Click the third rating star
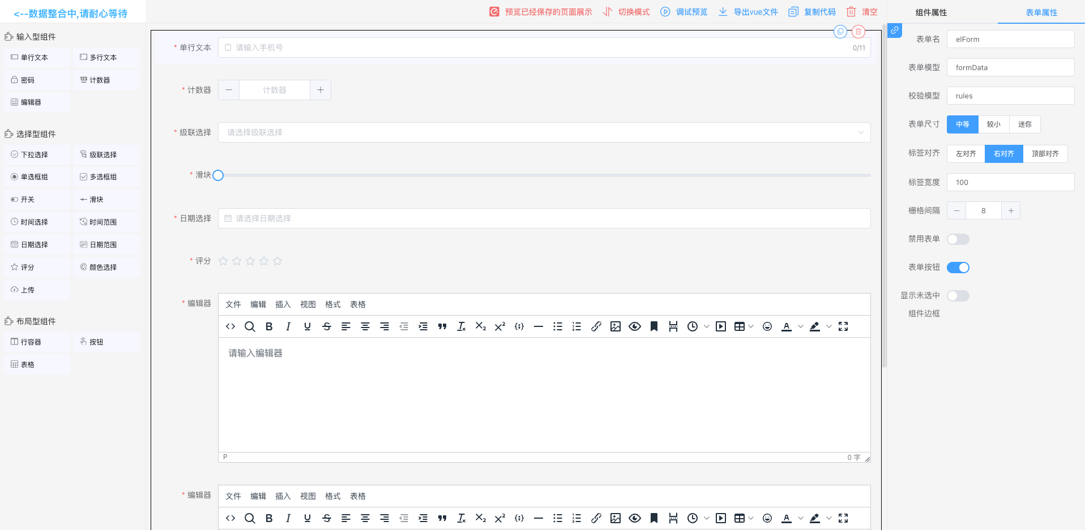The image size is (1085, 530). tap(250, 261)
